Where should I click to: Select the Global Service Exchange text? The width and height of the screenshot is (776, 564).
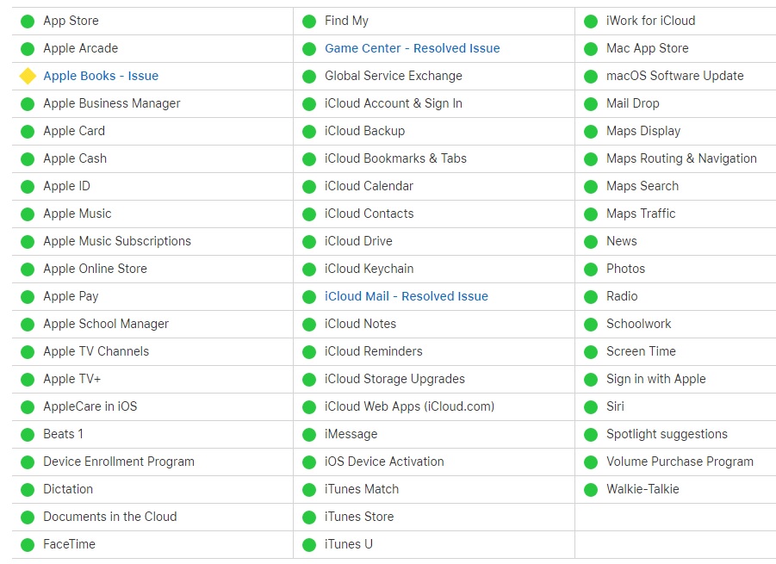pos(394,76)
